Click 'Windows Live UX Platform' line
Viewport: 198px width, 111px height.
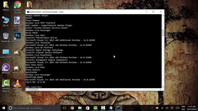coord(39,47)
